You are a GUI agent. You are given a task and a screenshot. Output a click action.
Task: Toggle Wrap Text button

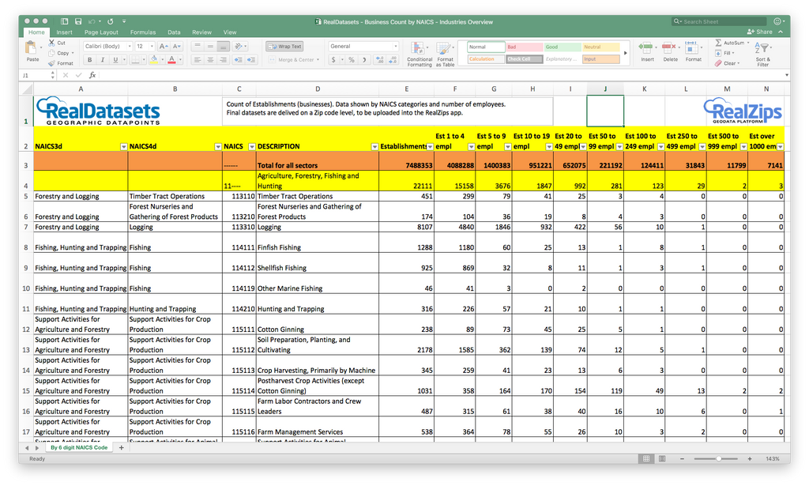click(284, 47)
